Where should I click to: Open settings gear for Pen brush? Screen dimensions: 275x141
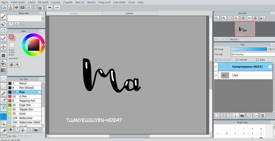coord(39,92)
